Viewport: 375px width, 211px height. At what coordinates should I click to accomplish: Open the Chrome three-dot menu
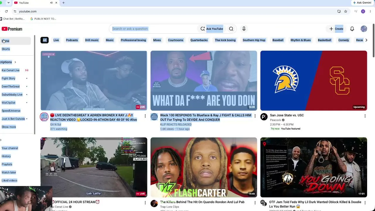(370, 11)
